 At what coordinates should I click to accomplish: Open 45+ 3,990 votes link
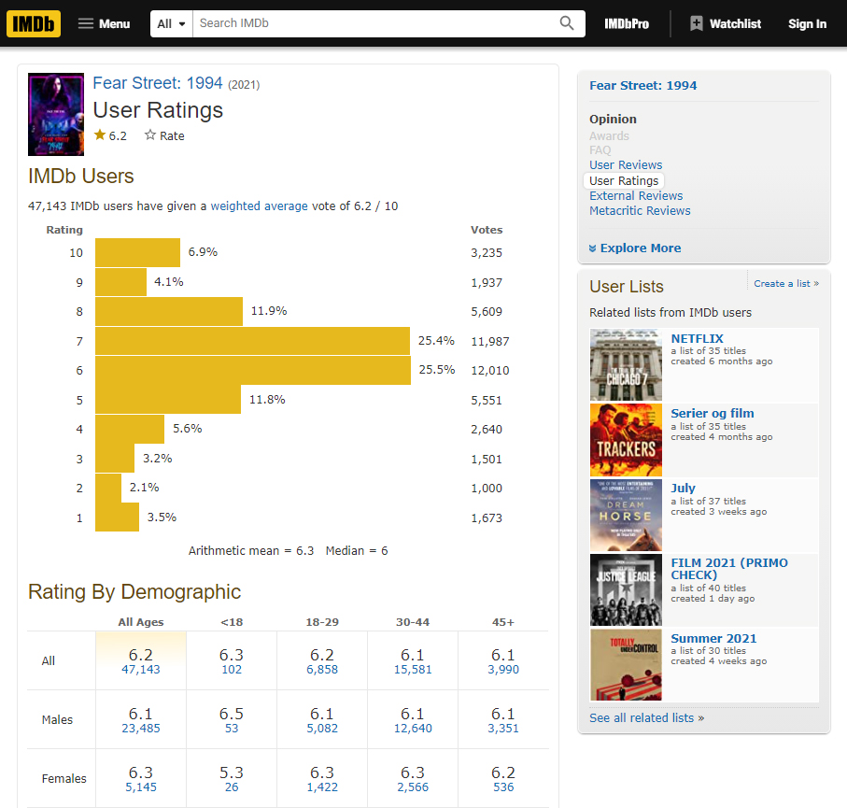coord(503,670)
